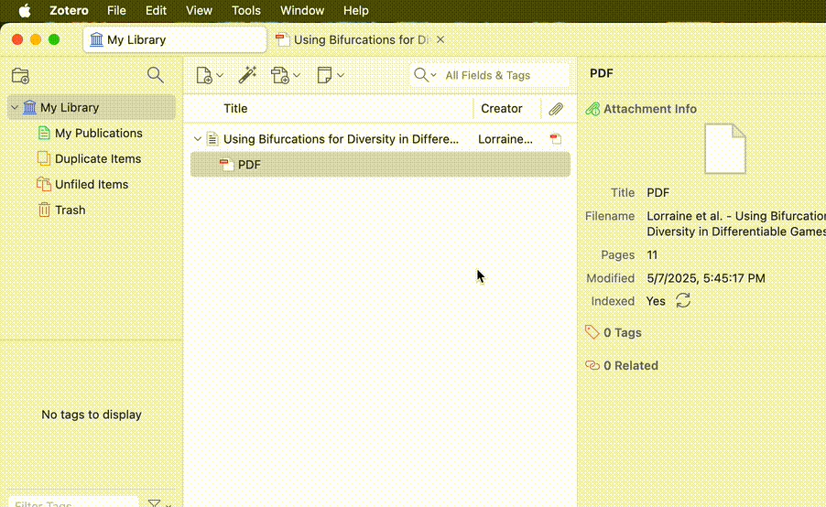
Task: Collapse the My Library tree arrow
Action: [15, 107]
